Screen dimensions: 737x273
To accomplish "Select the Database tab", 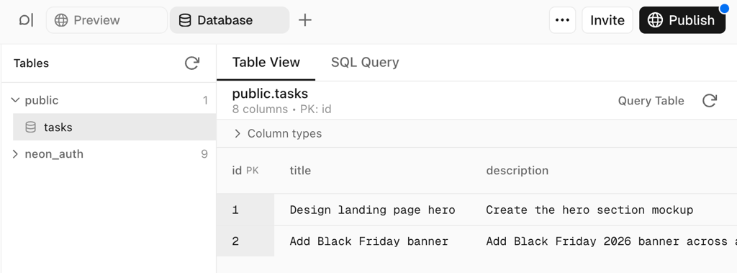I will [230, 20].
